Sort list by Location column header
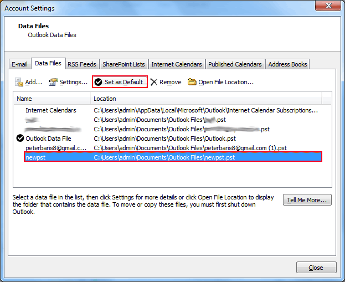Viewport: 345px width, 282px height. 206,99
